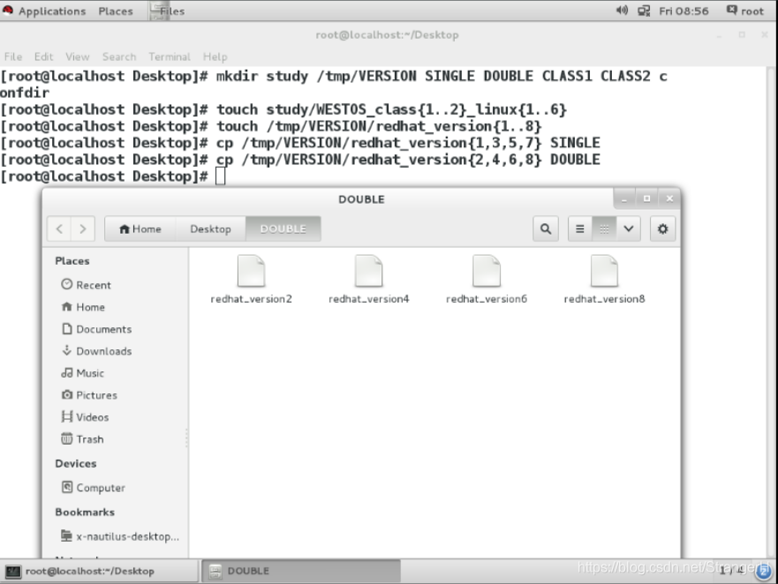The width and height of the screenshot is (778, 584).
Task: Minimize the DOUBLE file window
Action: [x=624, y=198]
